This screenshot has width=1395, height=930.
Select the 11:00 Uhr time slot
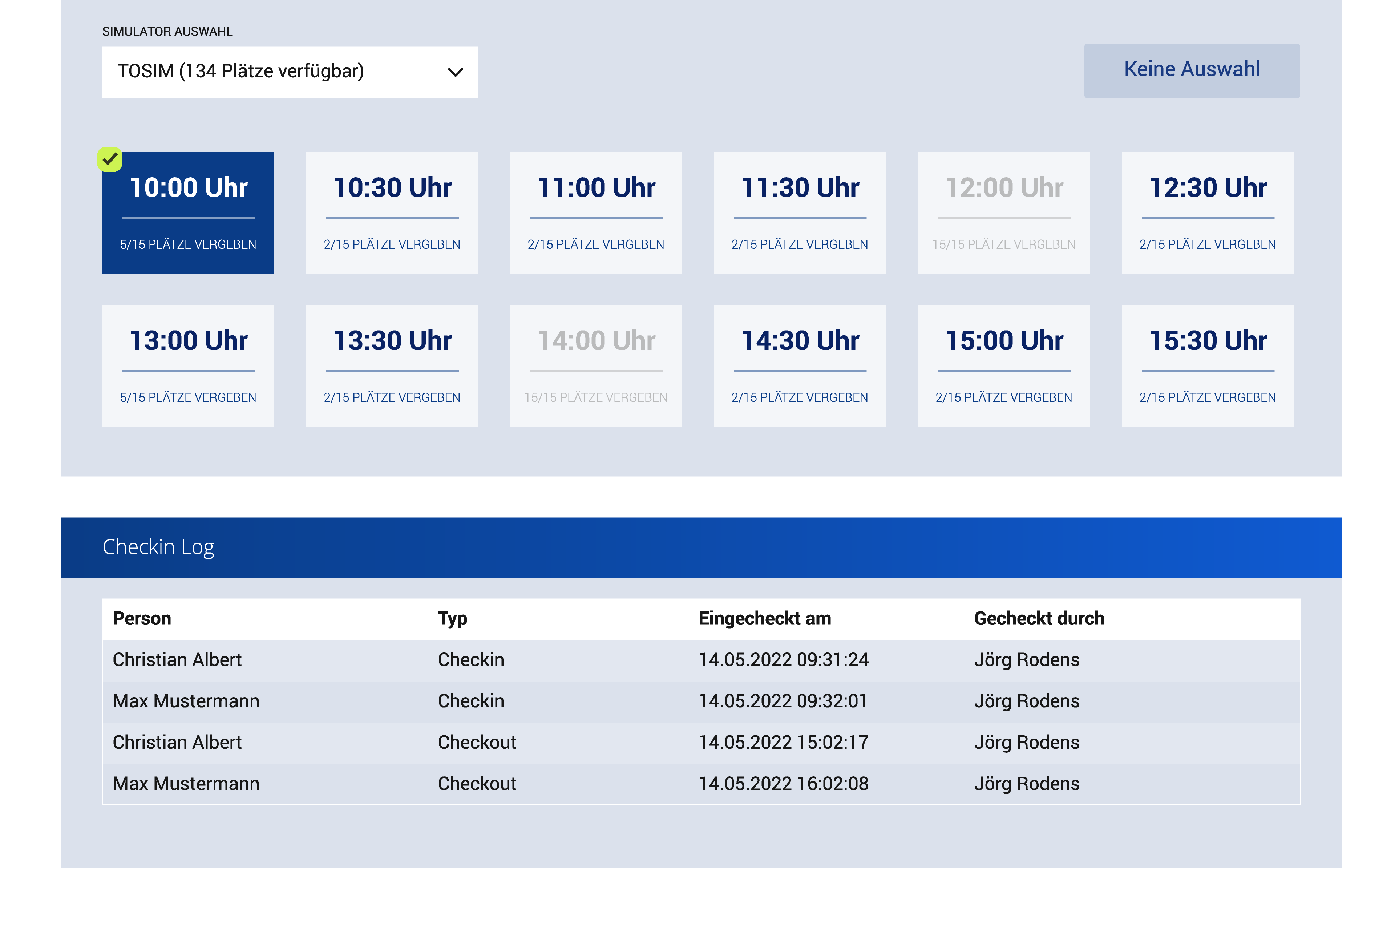[596, 213]
